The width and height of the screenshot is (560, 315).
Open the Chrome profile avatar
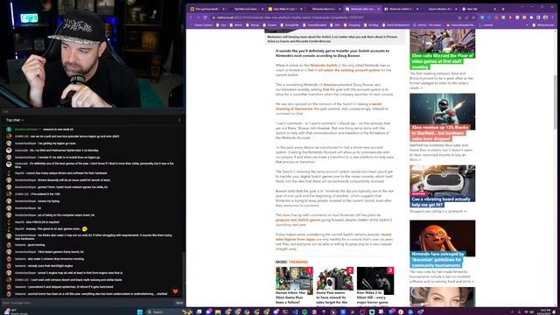coord(545,17)
